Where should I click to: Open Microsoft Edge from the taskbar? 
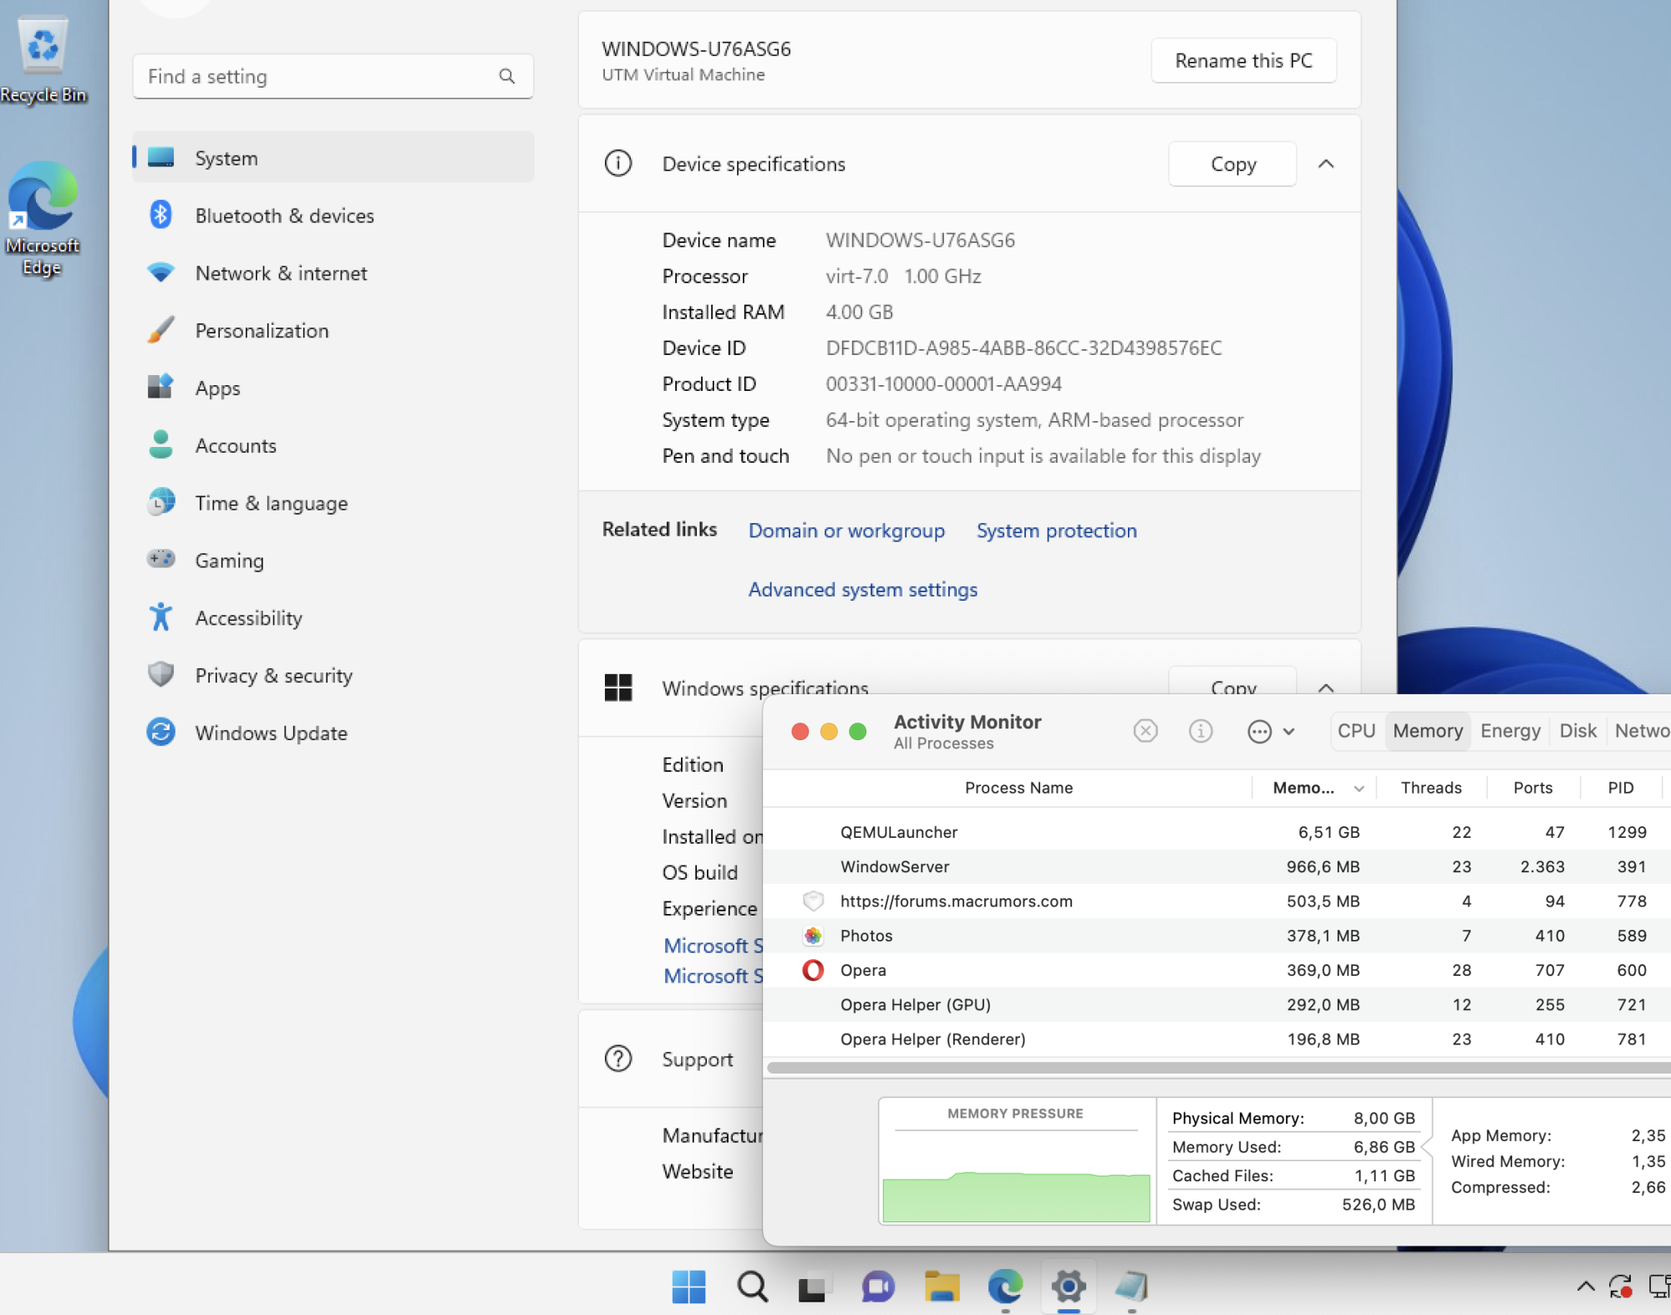coord(1004,1286)
